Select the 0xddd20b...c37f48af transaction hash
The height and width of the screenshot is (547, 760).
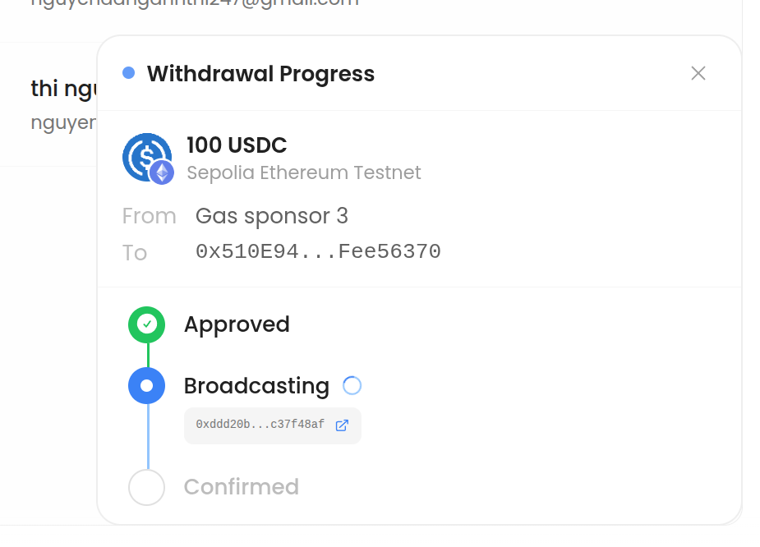point(260,425)
